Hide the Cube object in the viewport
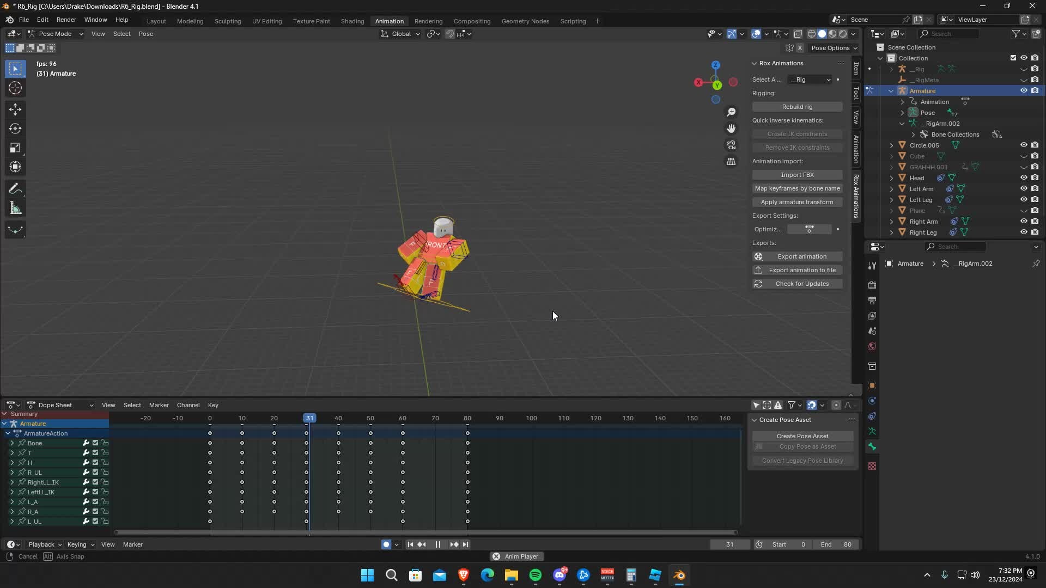1046x588 pixels. click(1024, 156)
